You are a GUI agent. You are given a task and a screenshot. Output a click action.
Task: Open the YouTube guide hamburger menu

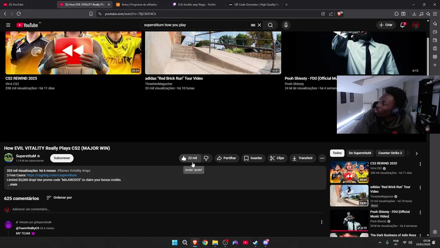[8, 25]
